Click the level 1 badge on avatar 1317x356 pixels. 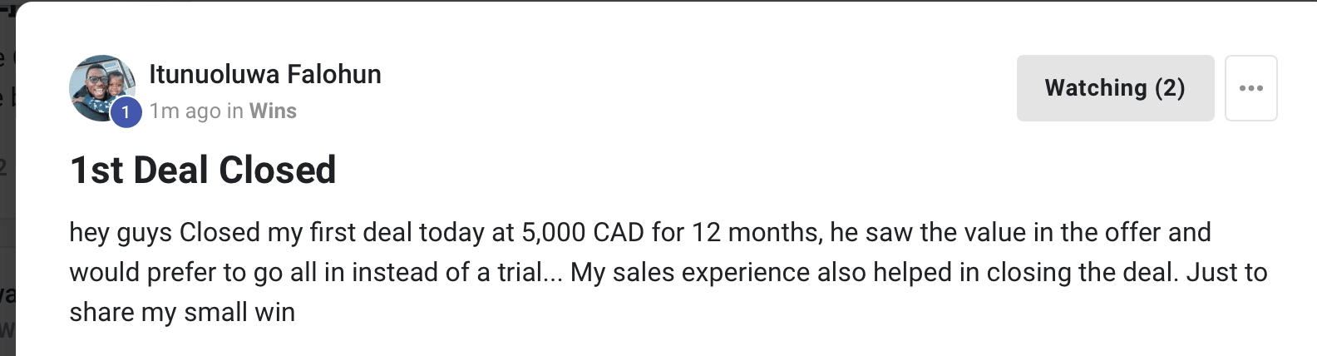[126, 112]
